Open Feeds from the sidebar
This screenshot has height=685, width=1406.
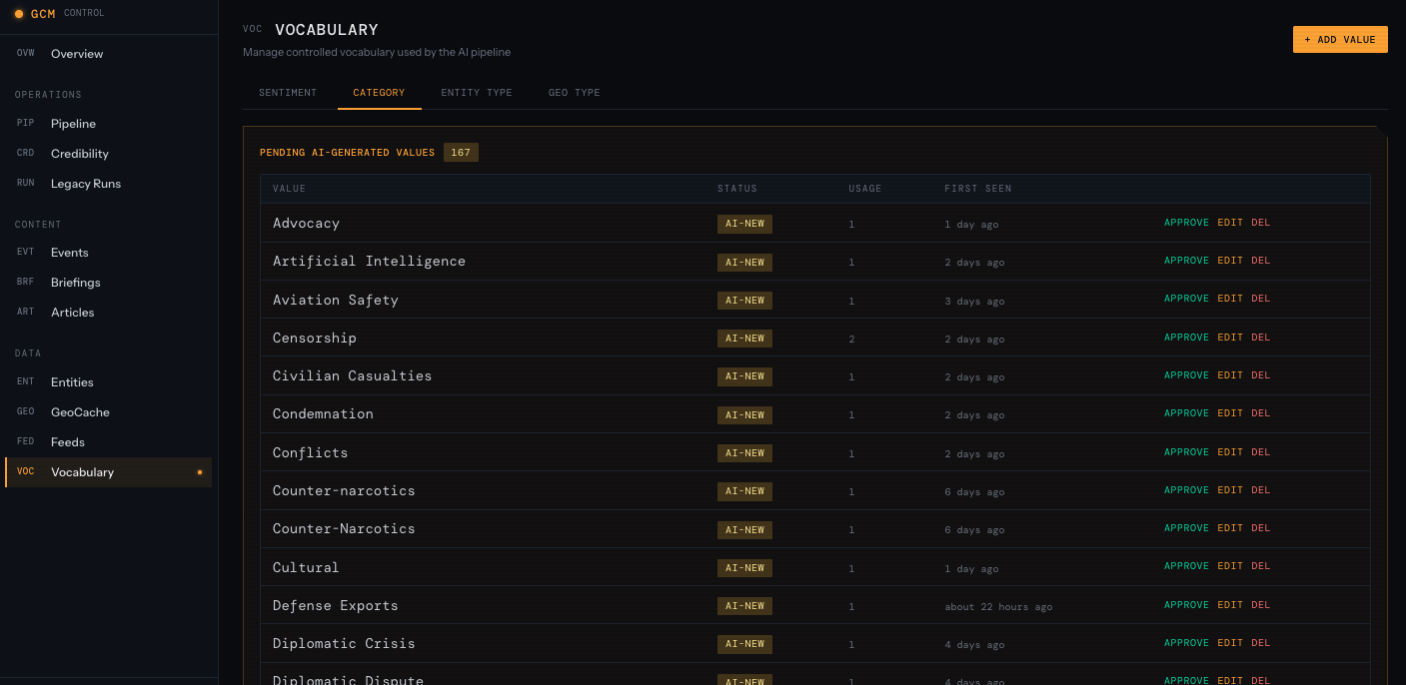coord(67,442)
